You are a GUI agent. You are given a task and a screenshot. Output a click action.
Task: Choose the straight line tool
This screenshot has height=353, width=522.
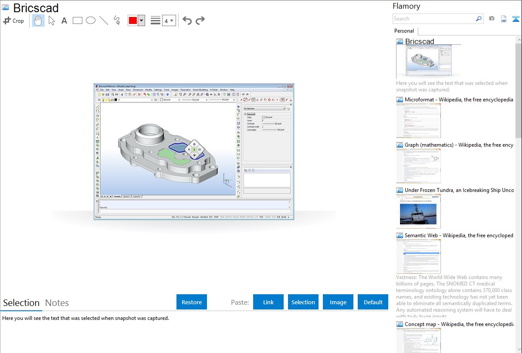coord(104,20)
